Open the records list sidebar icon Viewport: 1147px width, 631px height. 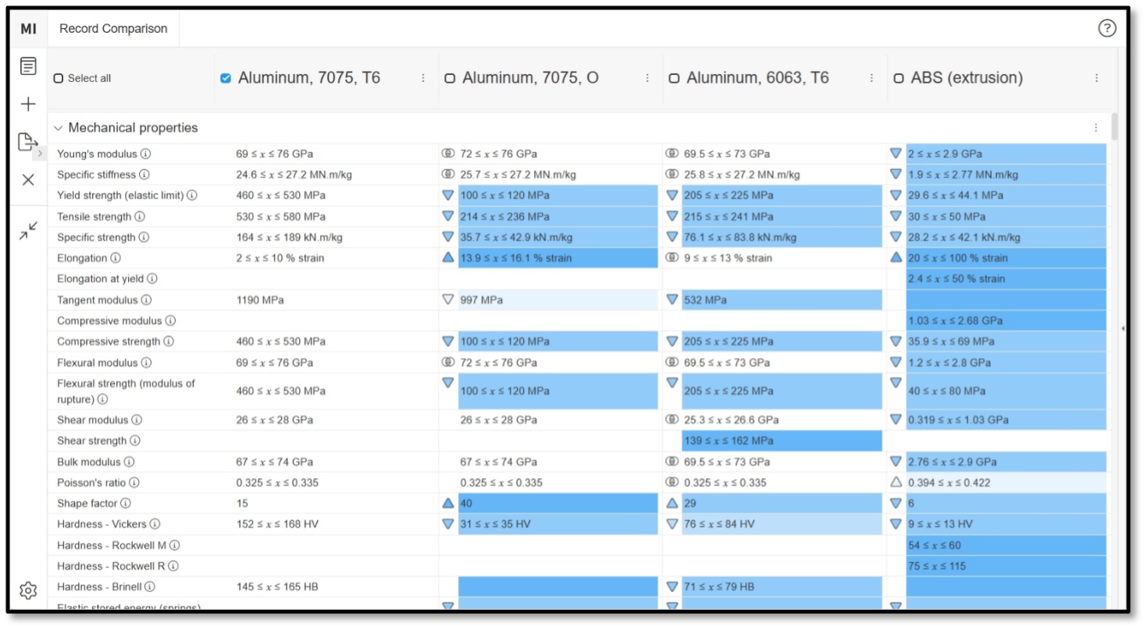coord(28,67)
